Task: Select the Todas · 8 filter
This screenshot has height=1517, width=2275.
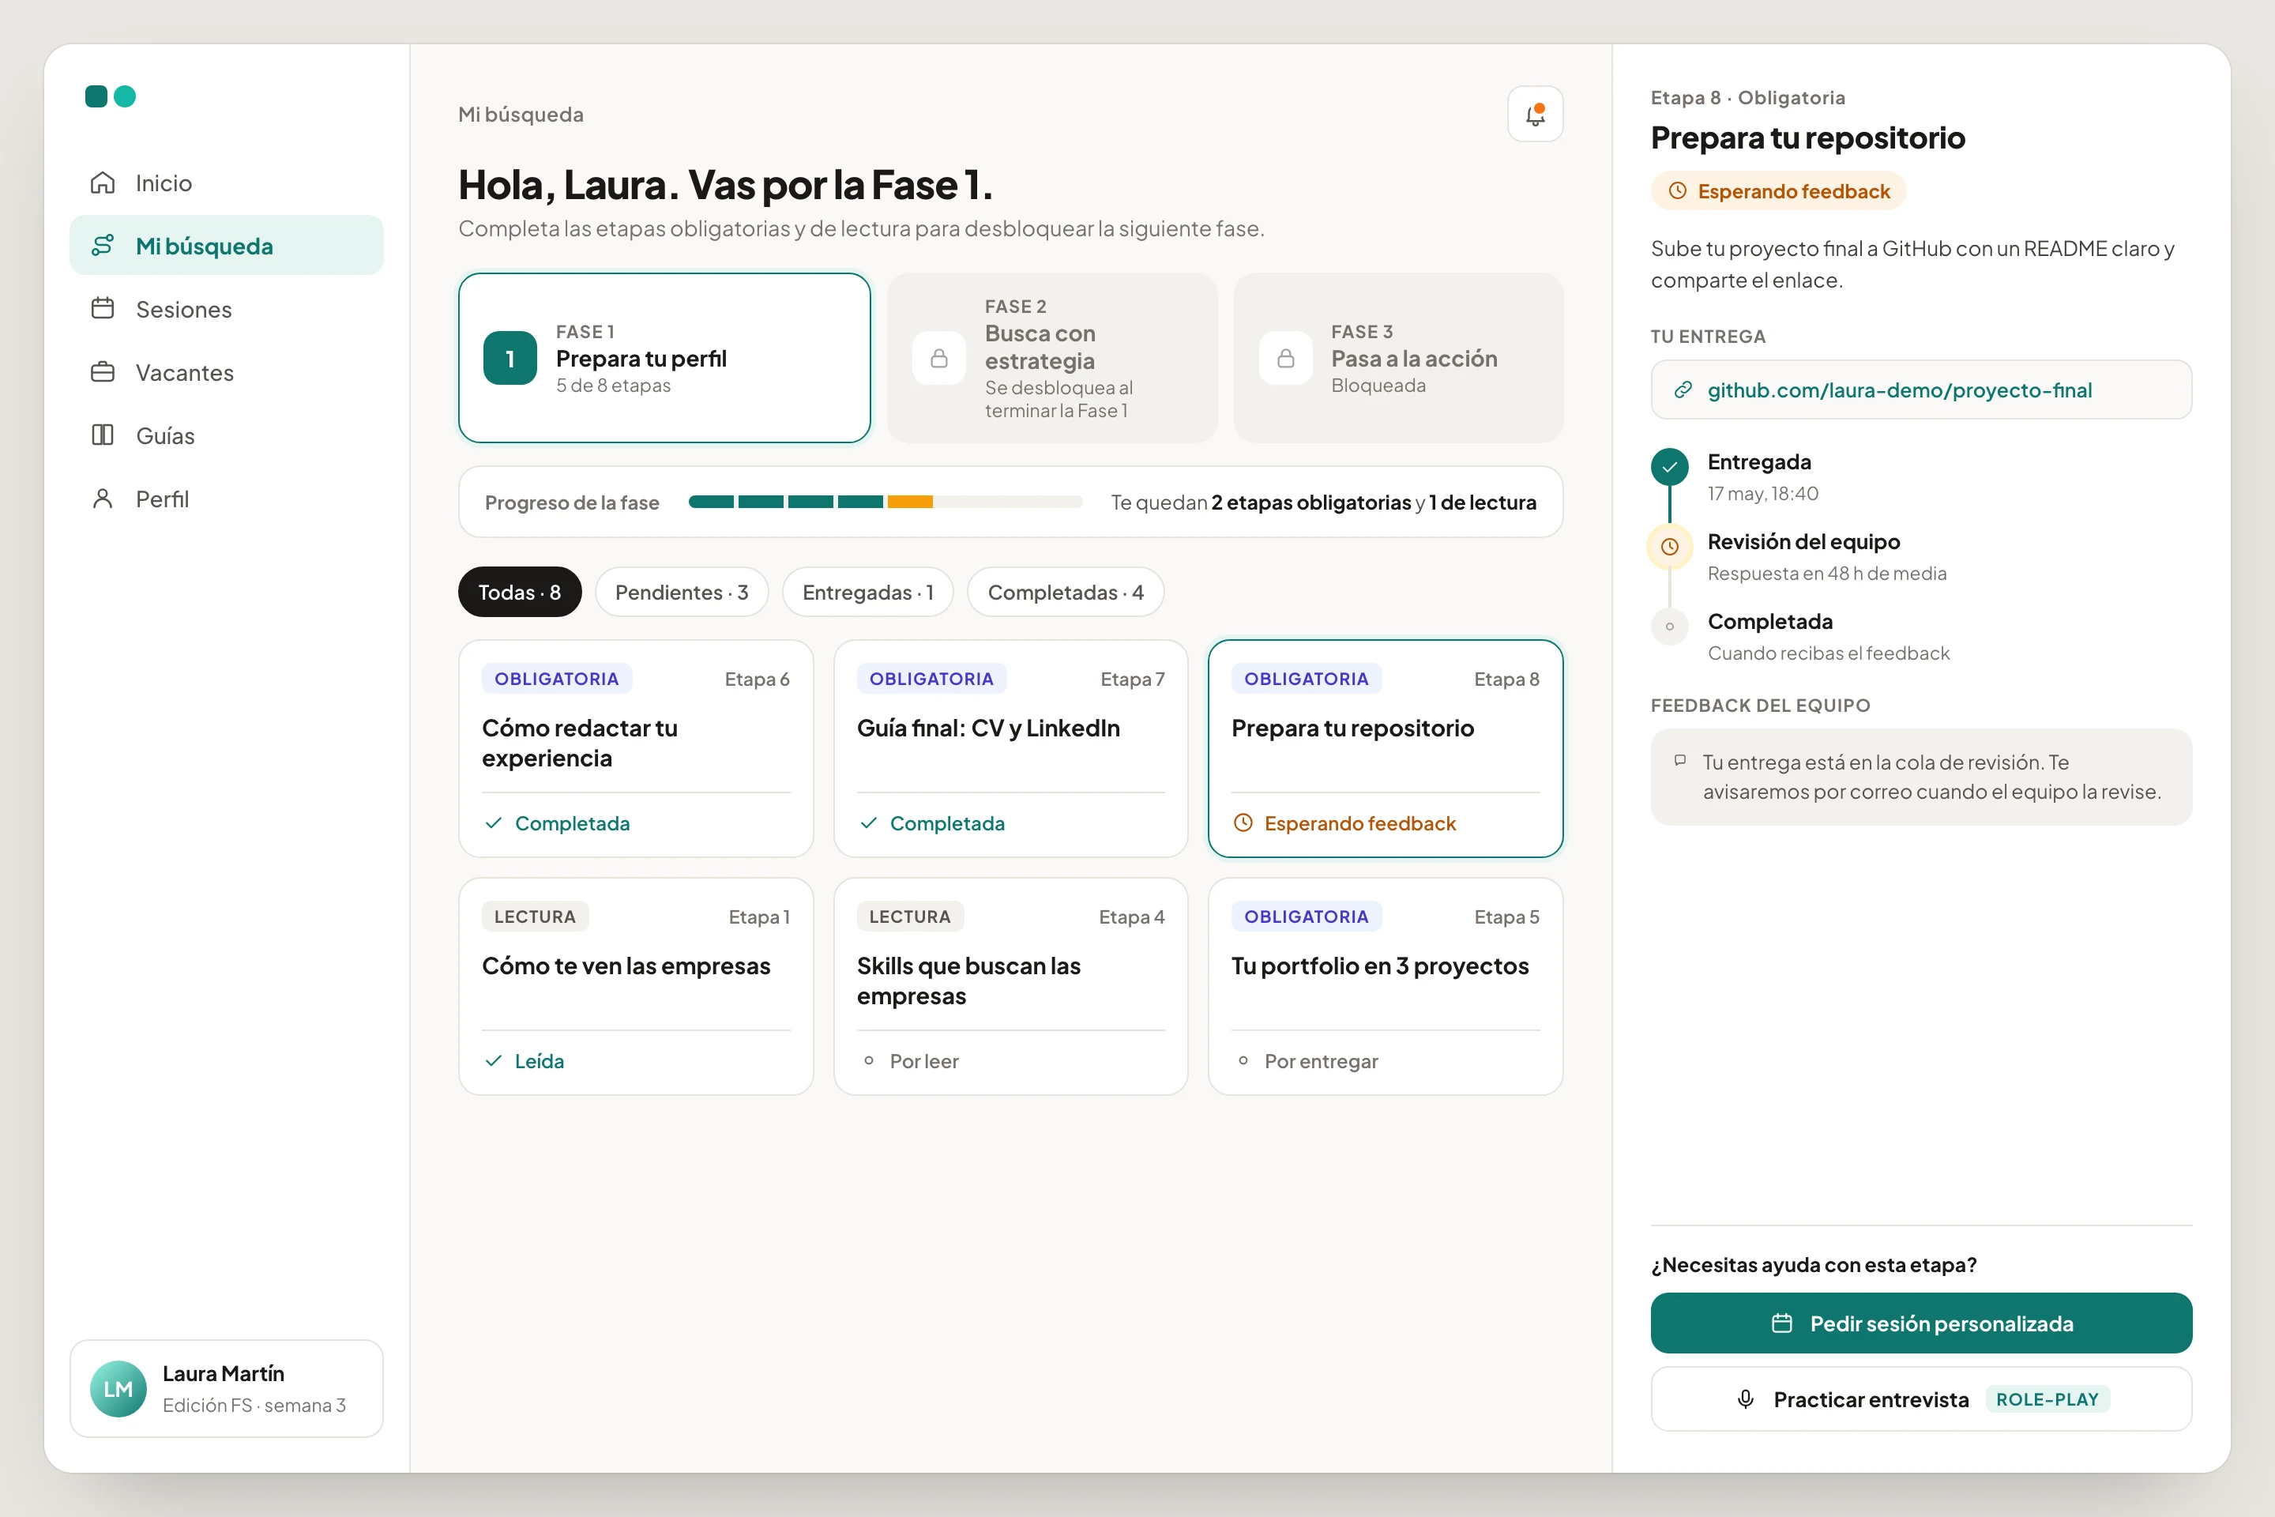Action: tap(520, 592)
